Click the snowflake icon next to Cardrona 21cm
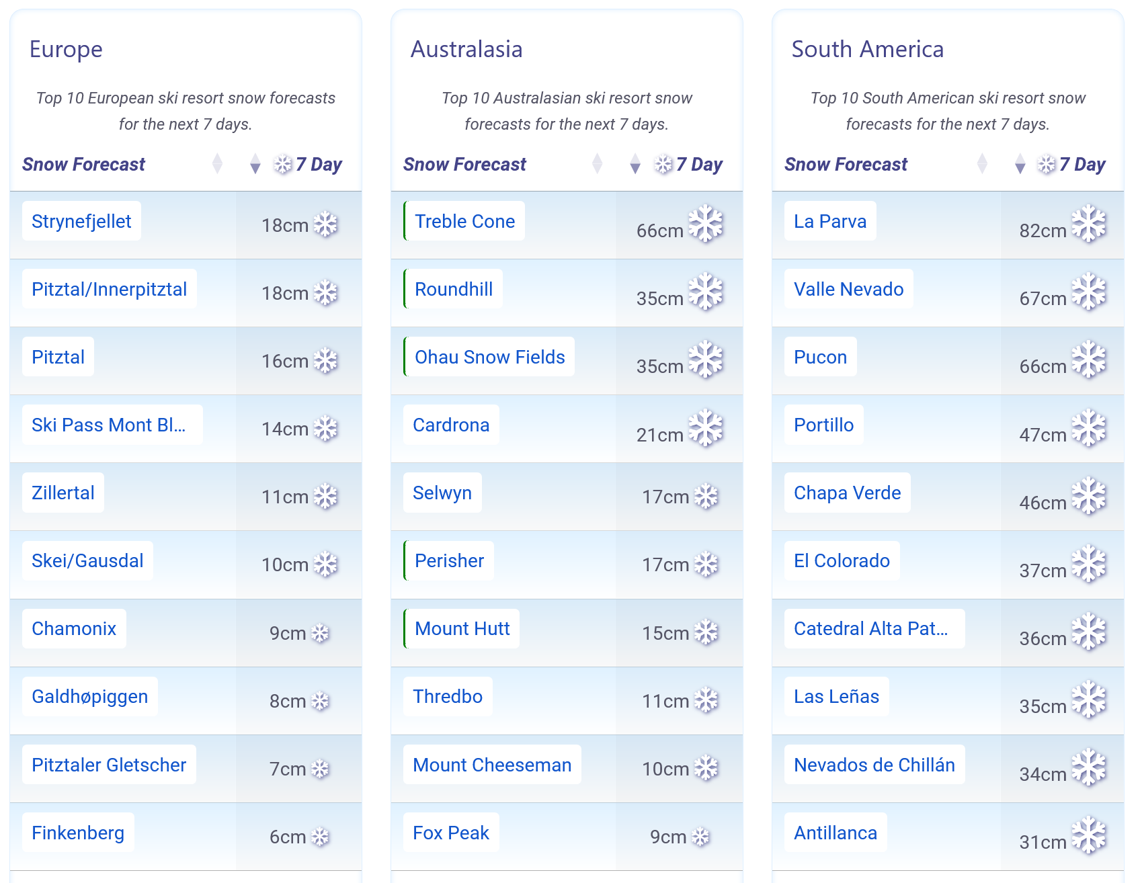Screen dimensions: 1142x883 706,428
